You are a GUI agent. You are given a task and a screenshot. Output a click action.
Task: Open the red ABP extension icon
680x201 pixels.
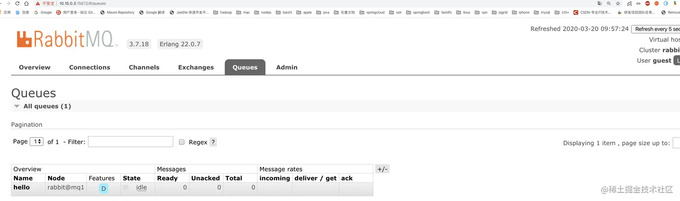(x=647, y=3)
